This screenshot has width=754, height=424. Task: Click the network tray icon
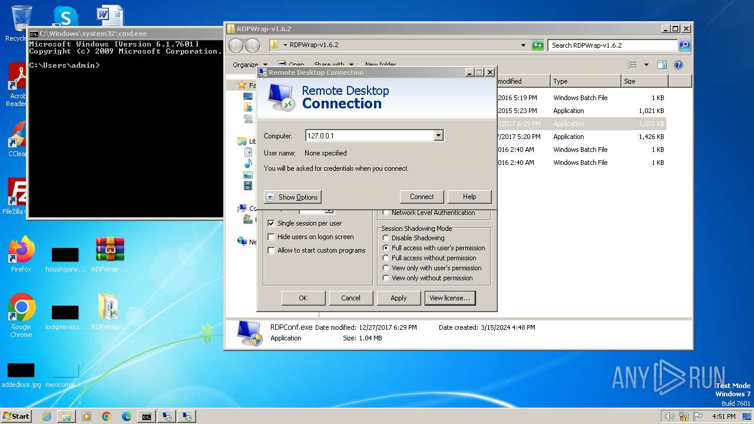[683, 416]
